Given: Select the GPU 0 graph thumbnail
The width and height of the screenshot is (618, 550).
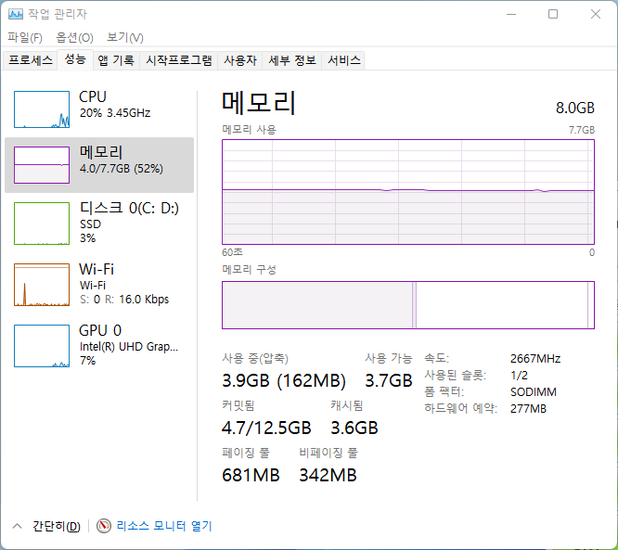Looking at the screenshot, I should [x=42, y=345].
